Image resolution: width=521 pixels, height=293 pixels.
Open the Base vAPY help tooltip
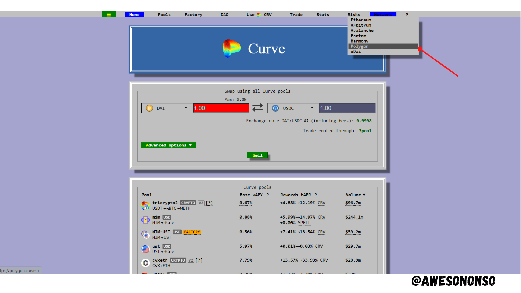point(268,195)
